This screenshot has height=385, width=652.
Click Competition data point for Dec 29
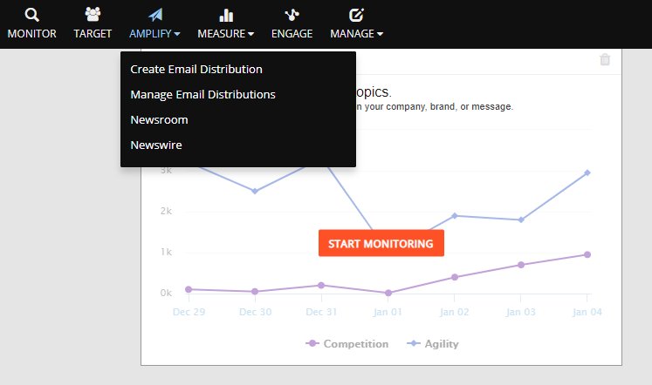(x=189, y=289)
